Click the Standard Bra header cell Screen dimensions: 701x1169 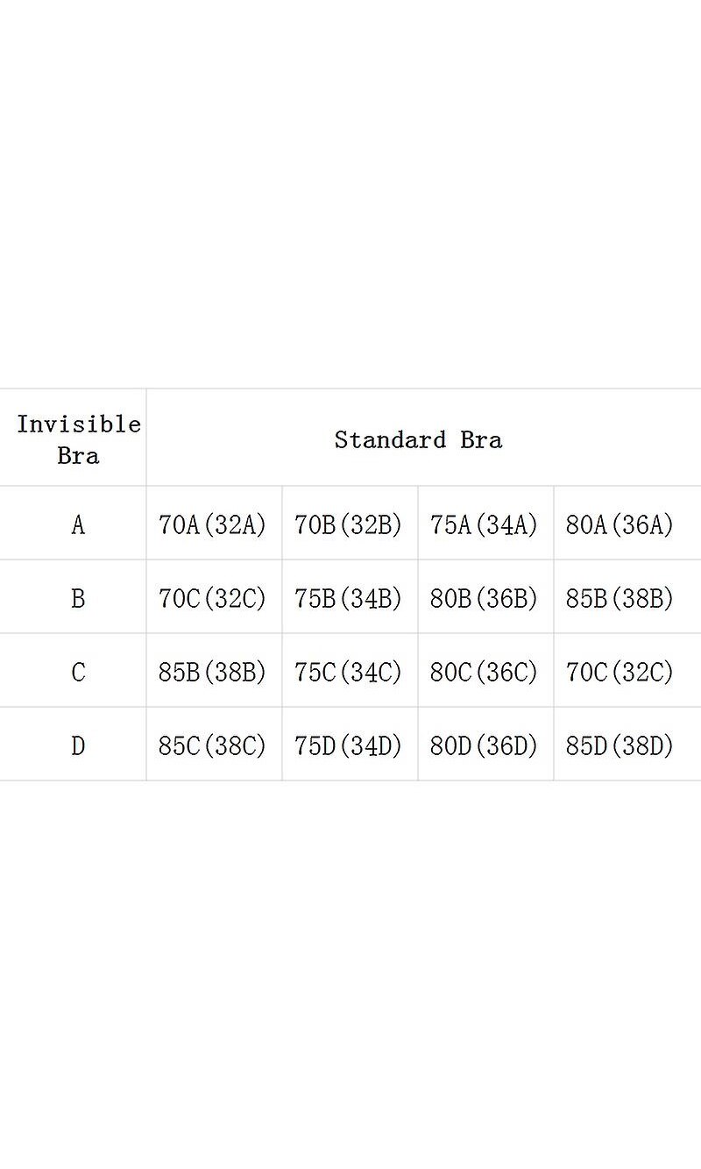click(x=418, y=439)
